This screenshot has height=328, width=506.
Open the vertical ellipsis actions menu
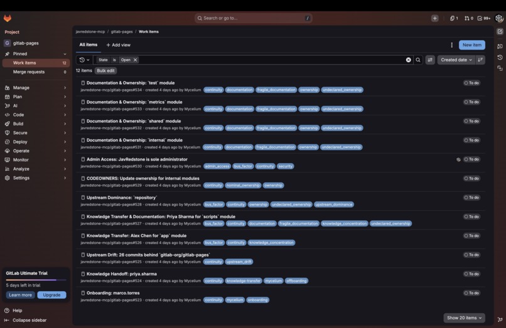point(451,45)
